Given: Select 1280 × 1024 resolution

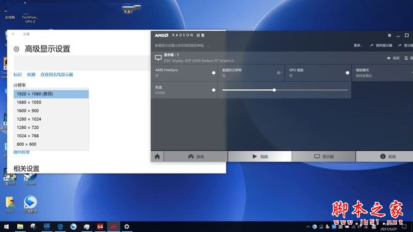Looking at the screenshot, I should pos(51,119).
